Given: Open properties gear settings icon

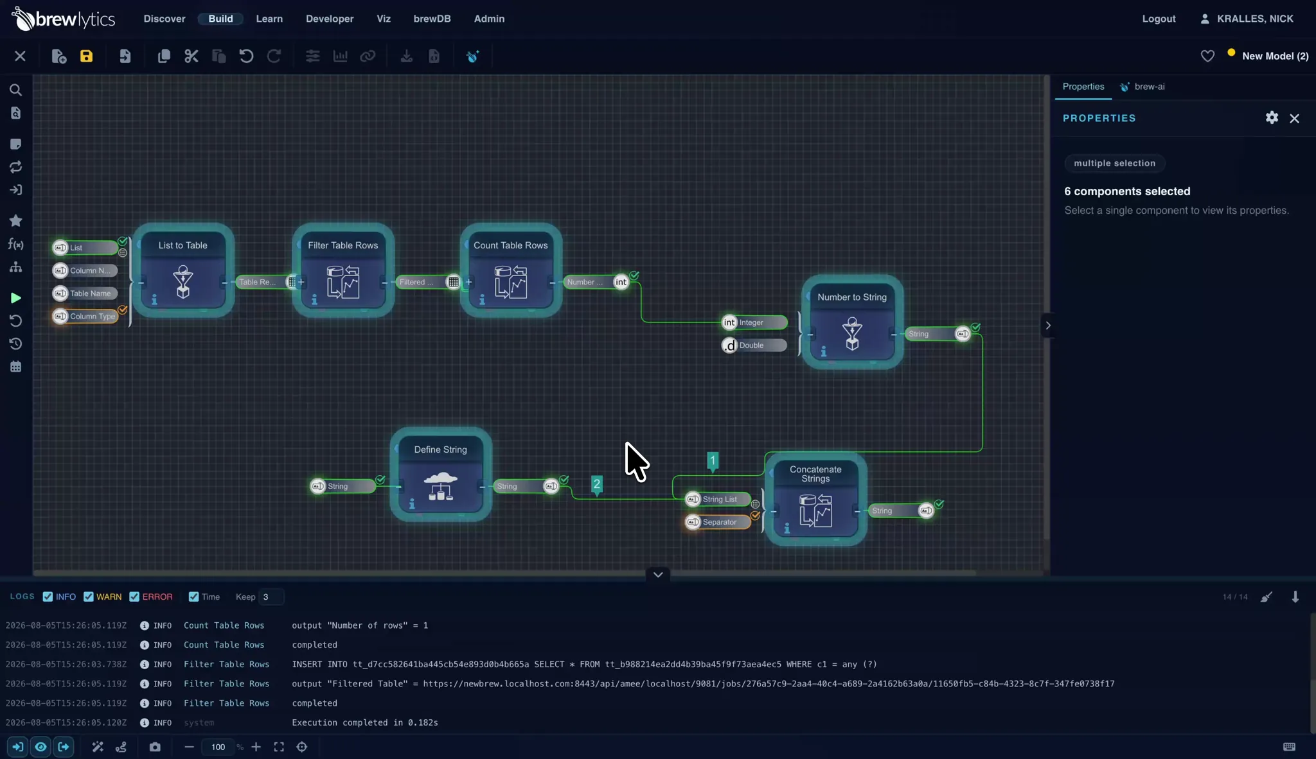Looking at the screenshot, I should [x=1272, y=118].
